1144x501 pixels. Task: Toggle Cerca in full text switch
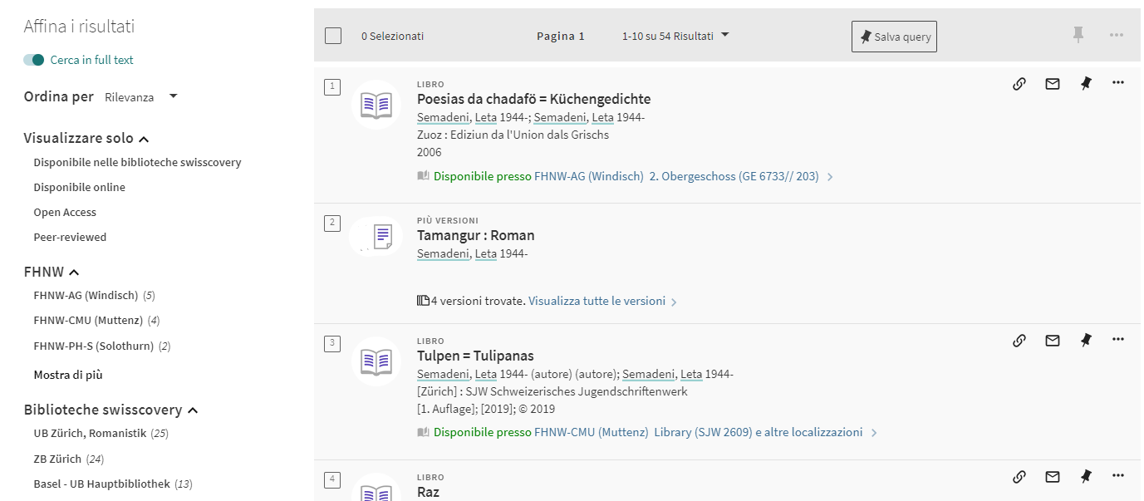click(34, 60)
